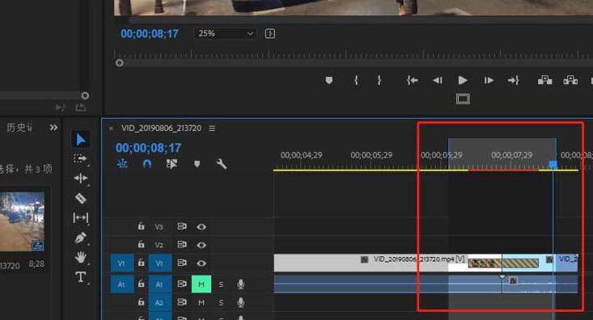593x320 pixels.
Task: Toggle V1 track targeting button
Action: pos(159,263)
